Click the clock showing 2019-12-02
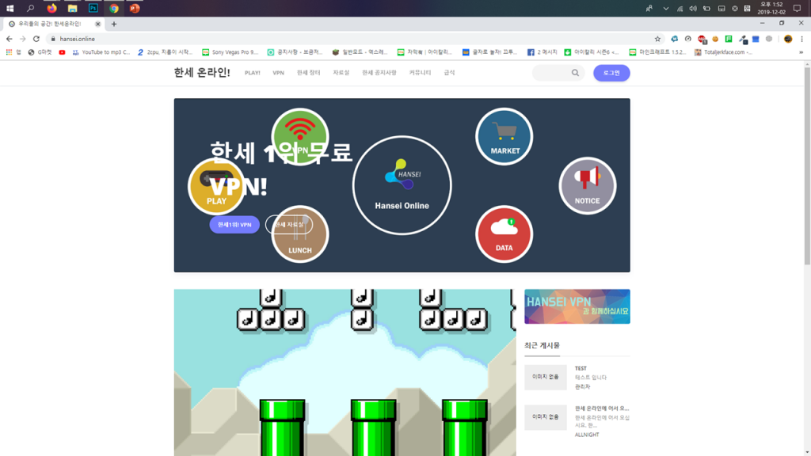The height and width of the screenshot is (456, 811). point(771,8)
